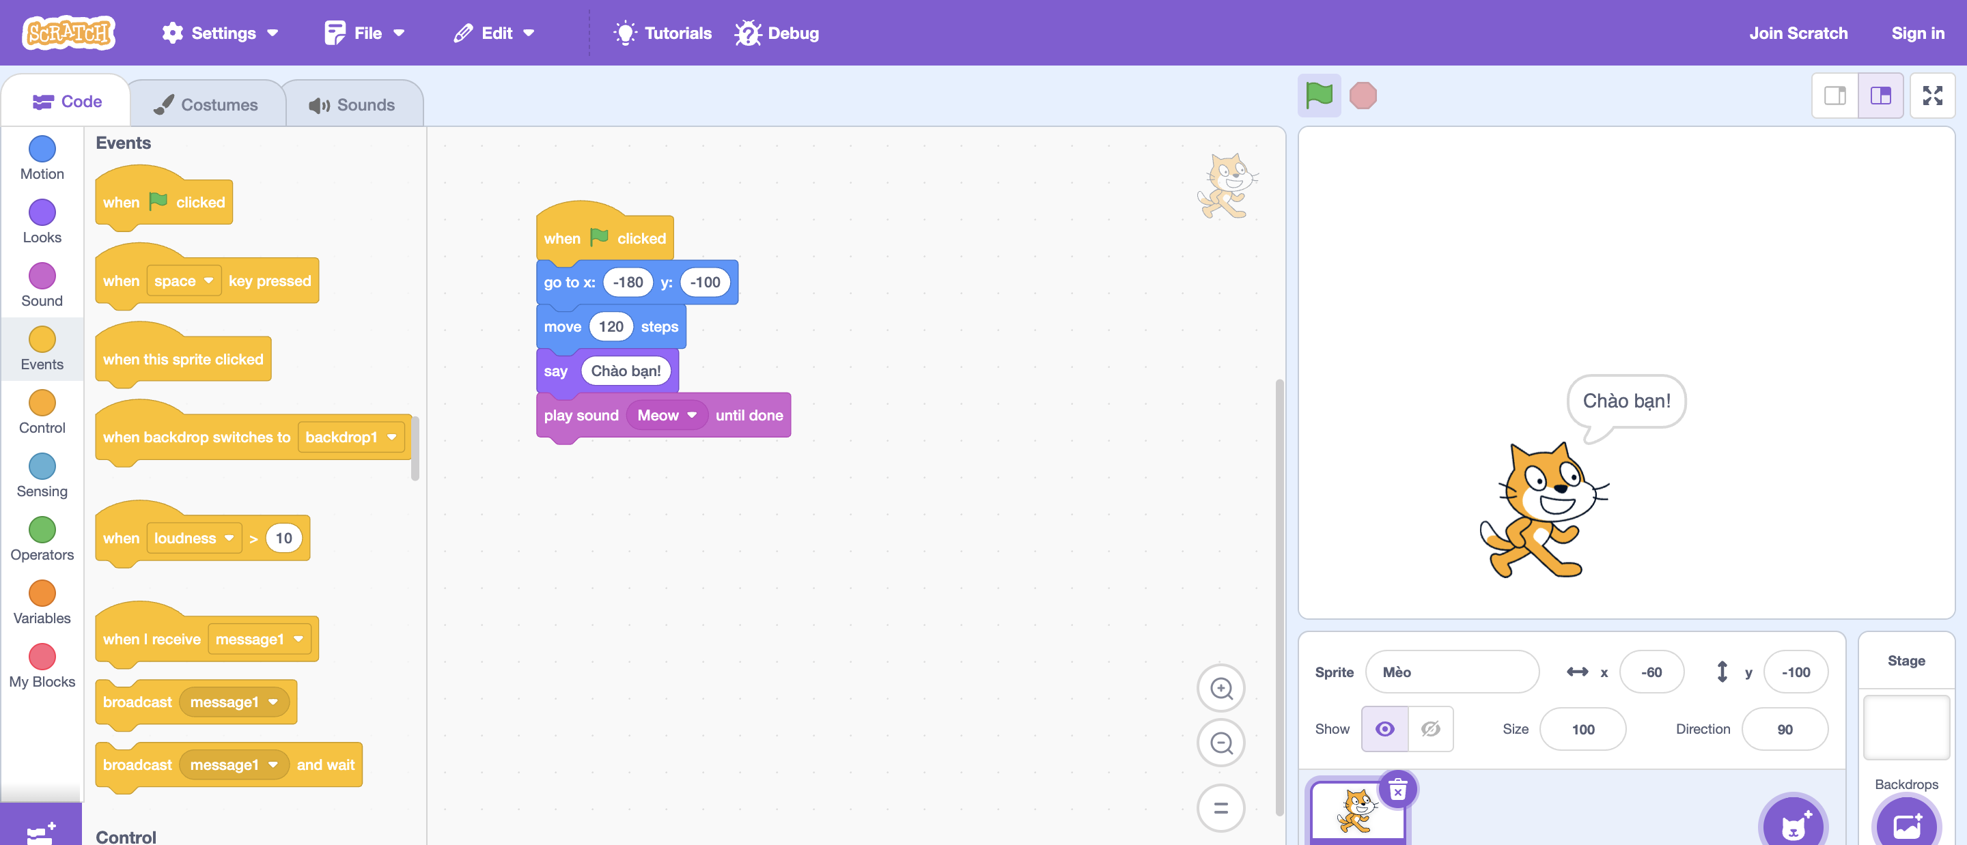This screenshot has width=1967, height=845.
Task: Enter full screen stage mode
Action: (1932, 96)
